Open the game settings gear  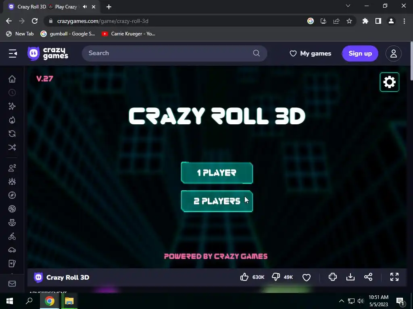coord(389,82)
